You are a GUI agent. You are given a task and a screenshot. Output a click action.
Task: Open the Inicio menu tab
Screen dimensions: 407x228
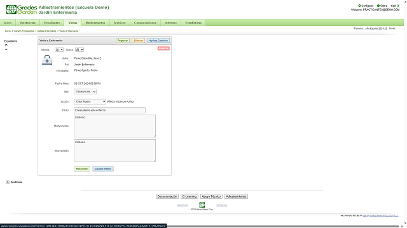point(8,23)
